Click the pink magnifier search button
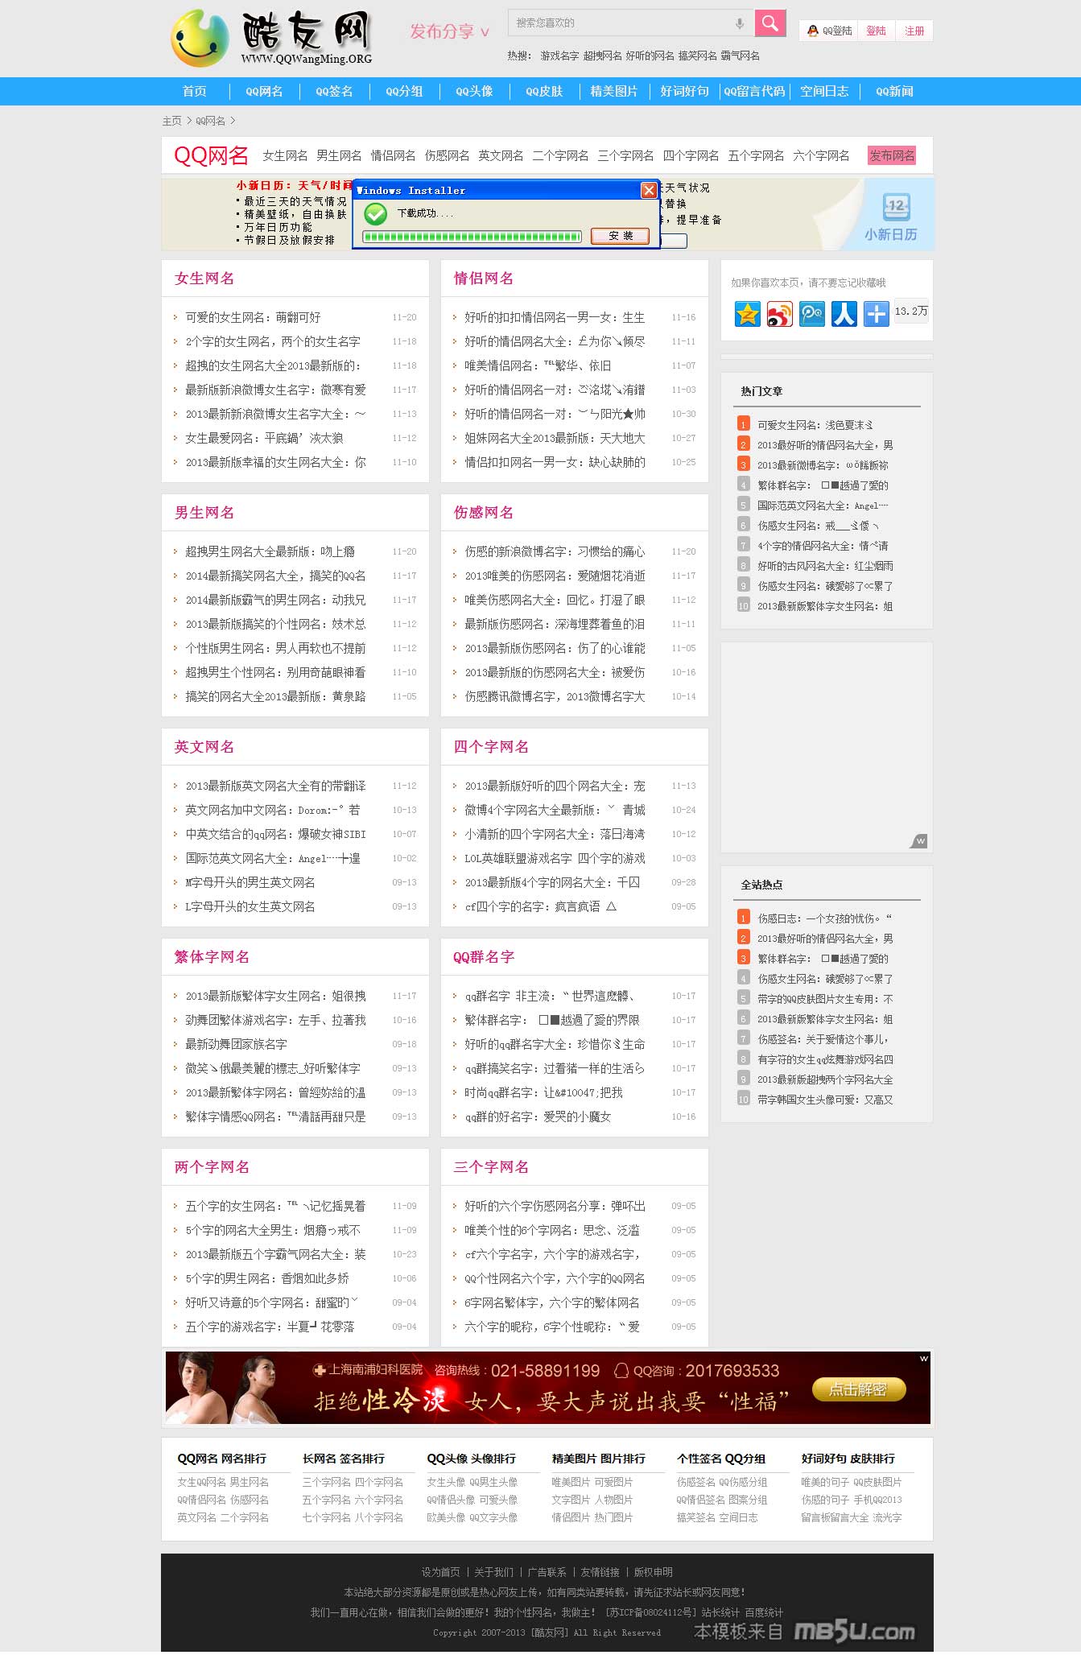 pos(769,23)
